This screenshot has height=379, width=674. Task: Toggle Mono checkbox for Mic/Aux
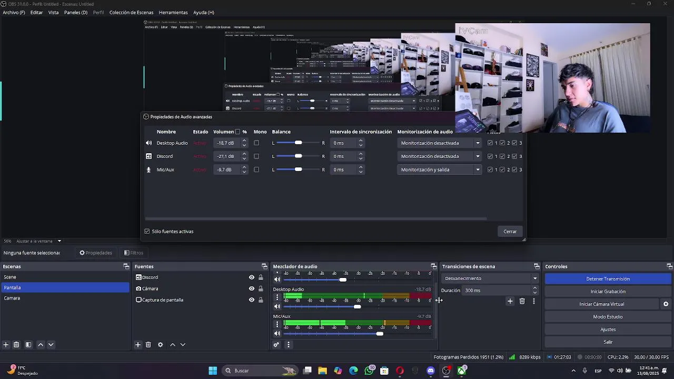[x=256, y=169]
